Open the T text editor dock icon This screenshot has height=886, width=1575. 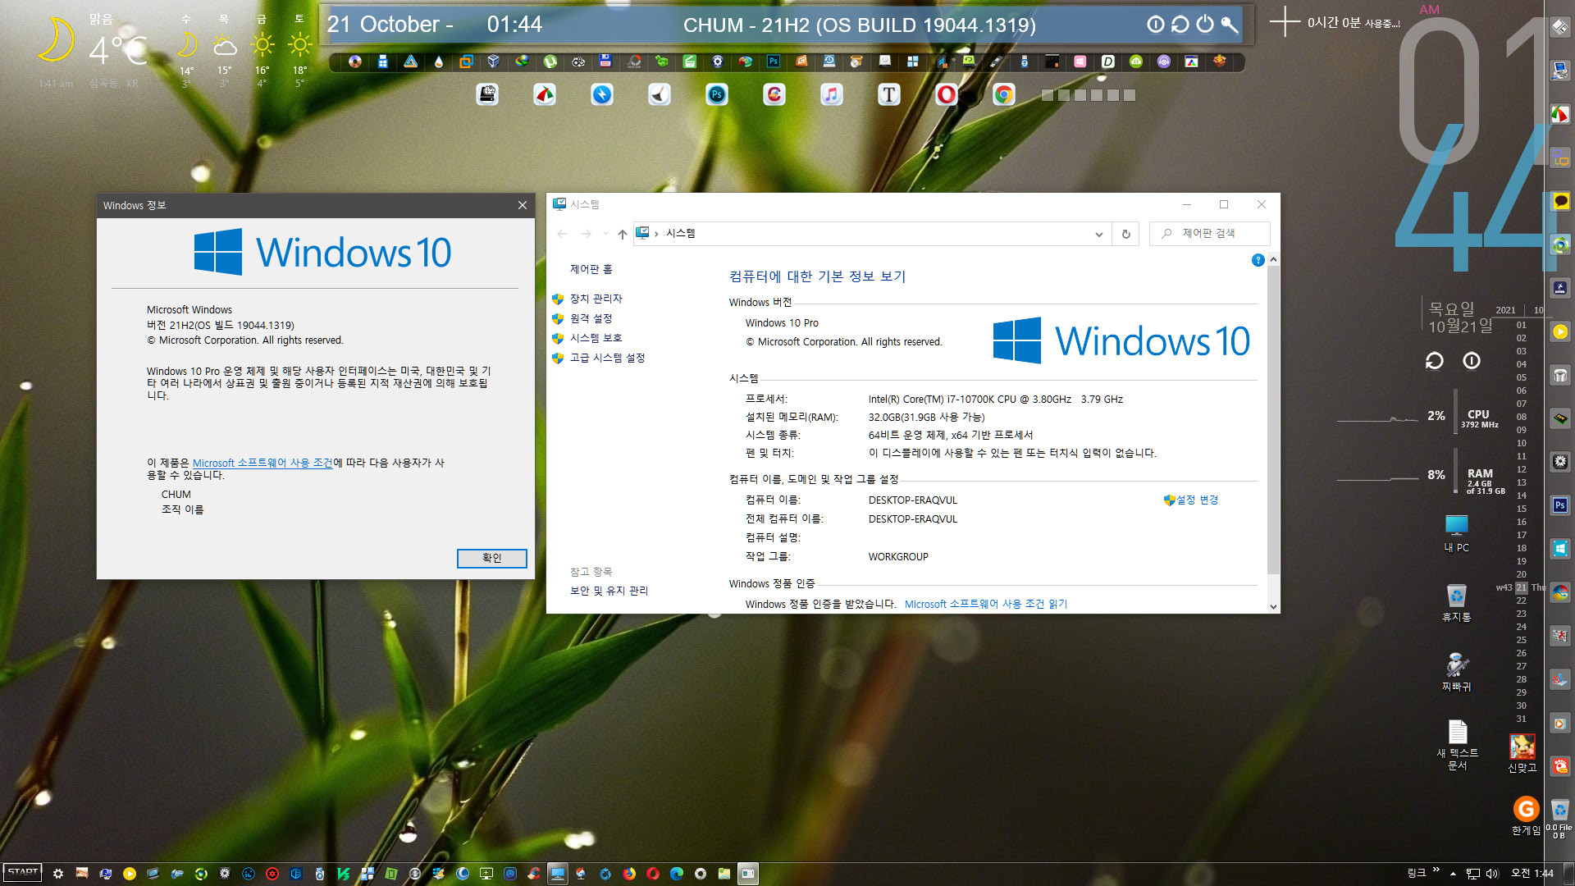(888, 95)
